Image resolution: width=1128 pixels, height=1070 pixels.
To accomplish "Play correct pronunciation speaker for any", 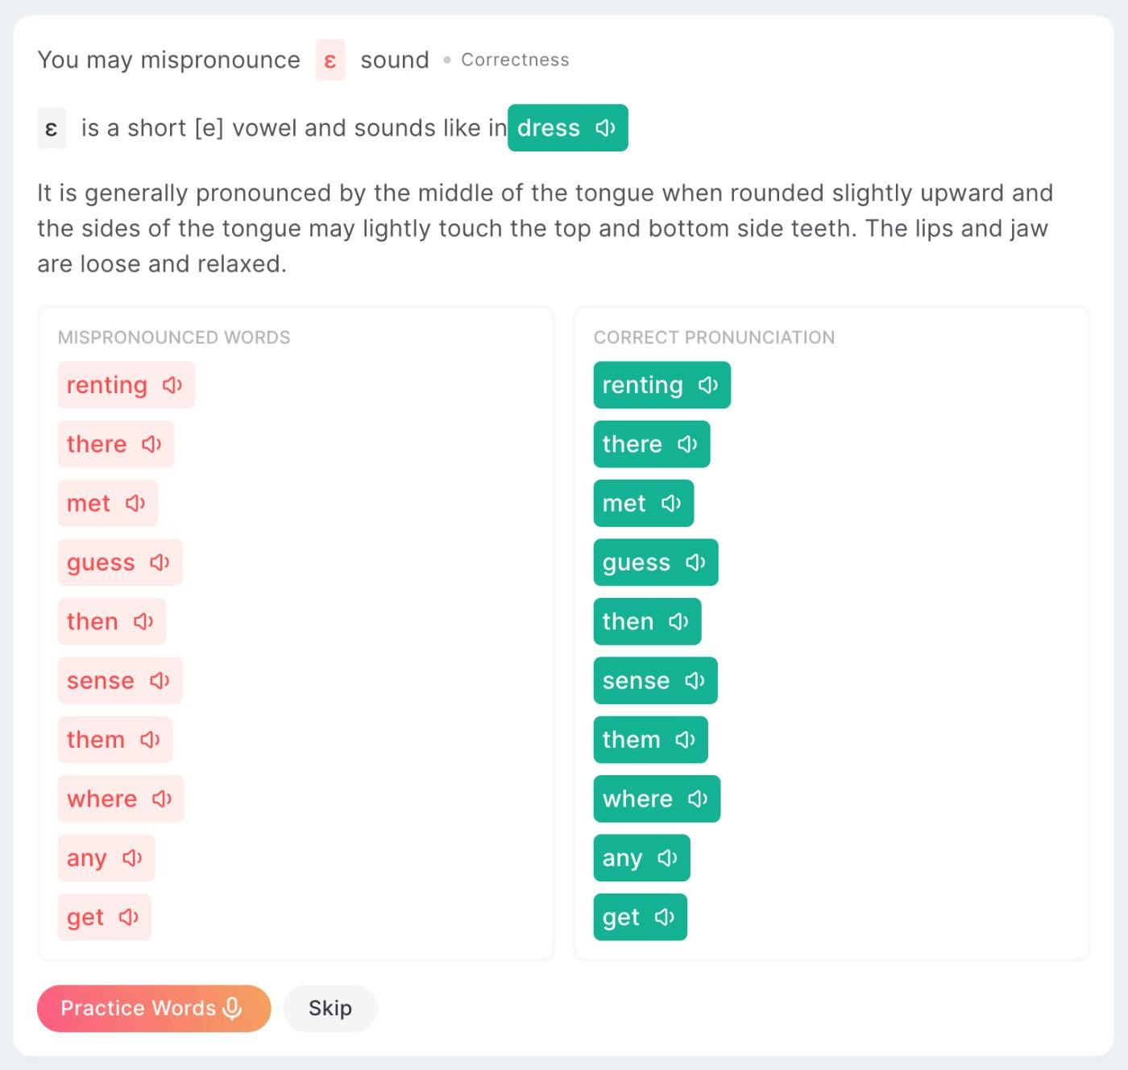I will point(667,858).
